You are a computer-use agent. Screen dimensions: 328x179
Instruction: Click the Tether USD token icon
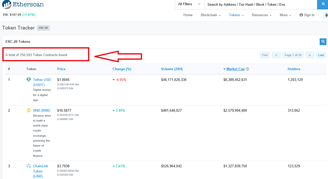pos(29,80)
